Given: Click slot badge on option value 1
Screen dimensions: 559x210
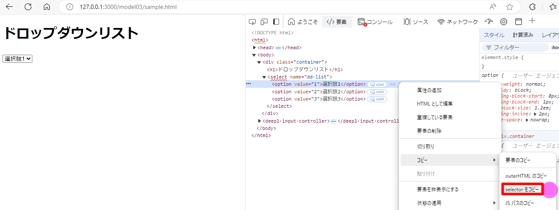Looking at the screenshot, I should pyautogui.click(x=377, y=84).
